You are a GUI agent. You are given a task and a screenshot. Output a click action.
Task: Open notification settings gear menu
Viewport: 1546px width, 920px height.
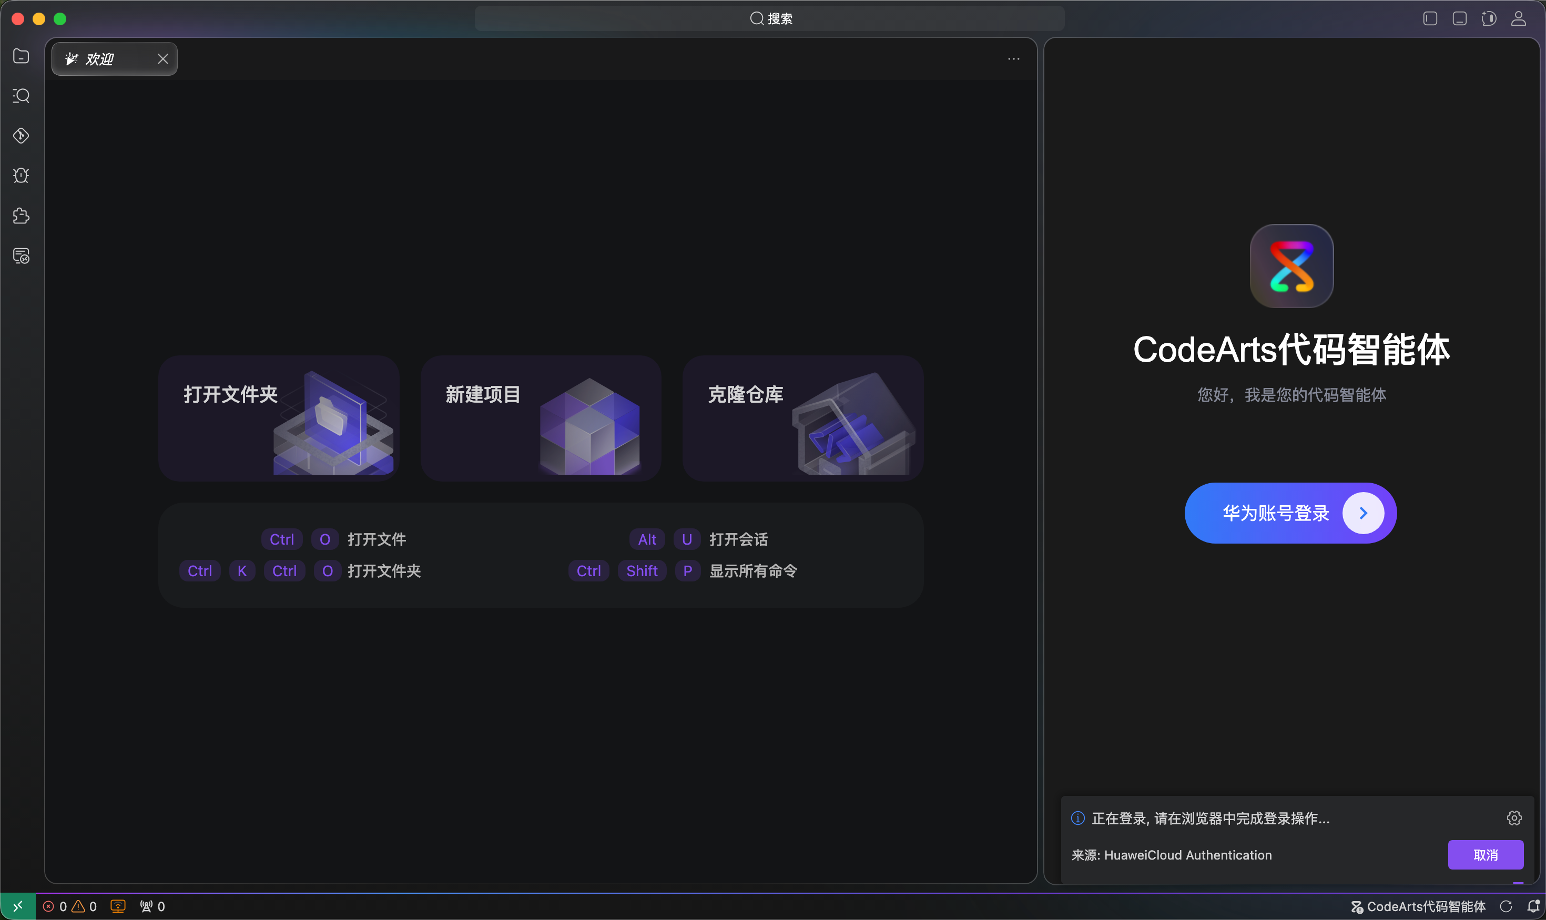[x=1514, y=819]
